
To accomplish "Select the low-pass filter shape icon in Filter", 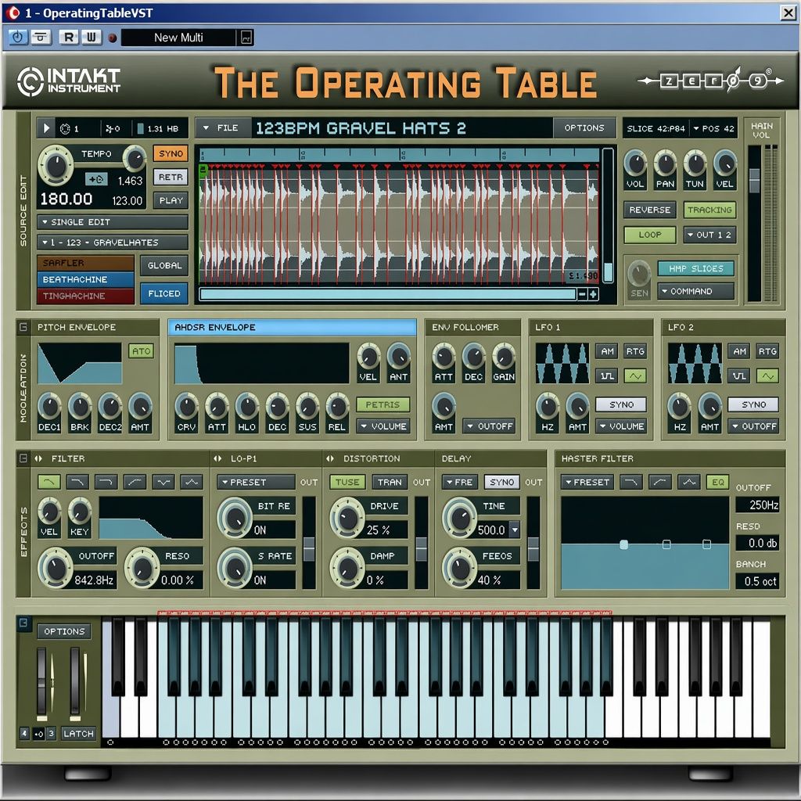I will tap(49, 481).
